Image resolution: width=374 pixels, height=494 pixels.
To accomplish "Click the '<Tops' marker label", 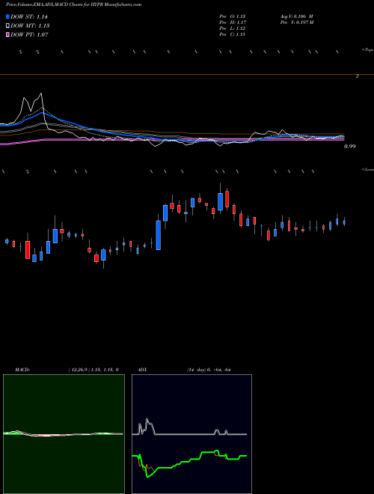I will coord(367,50).
